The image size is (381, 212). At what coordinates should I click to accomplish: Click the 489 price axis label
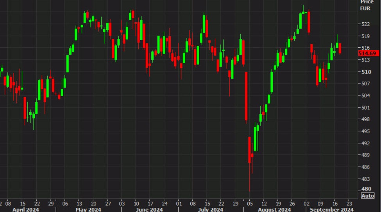click(x=365, y=155)
